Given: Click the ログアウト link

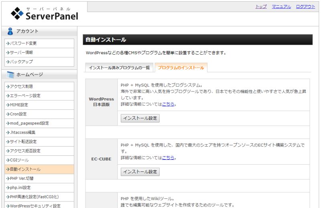Looking at the screenshot, I should click(305, 6).
